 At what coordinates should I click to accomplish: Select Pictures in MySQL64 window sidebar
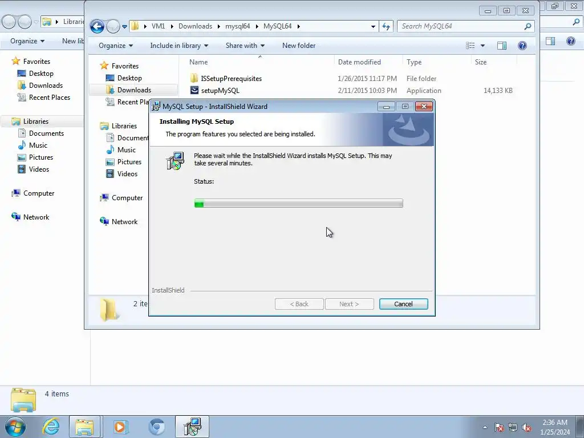click(x=129, y=161)
